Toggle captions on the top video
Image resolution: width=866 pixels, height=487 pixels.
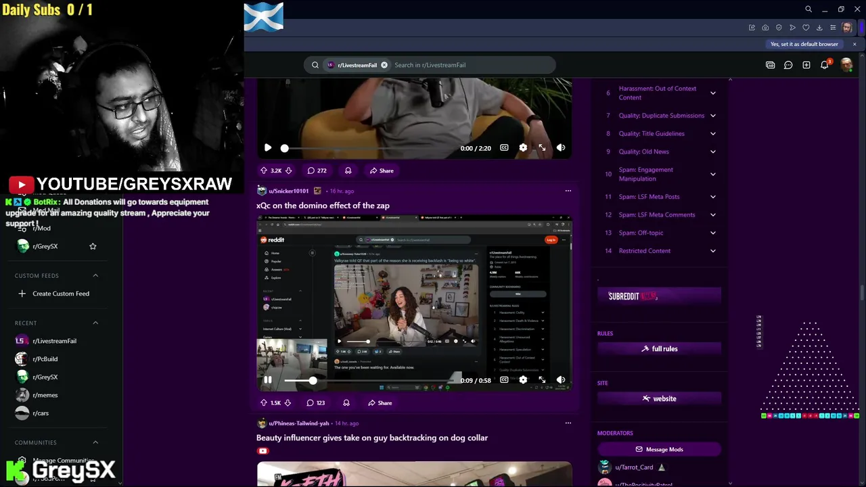(504, 147)
